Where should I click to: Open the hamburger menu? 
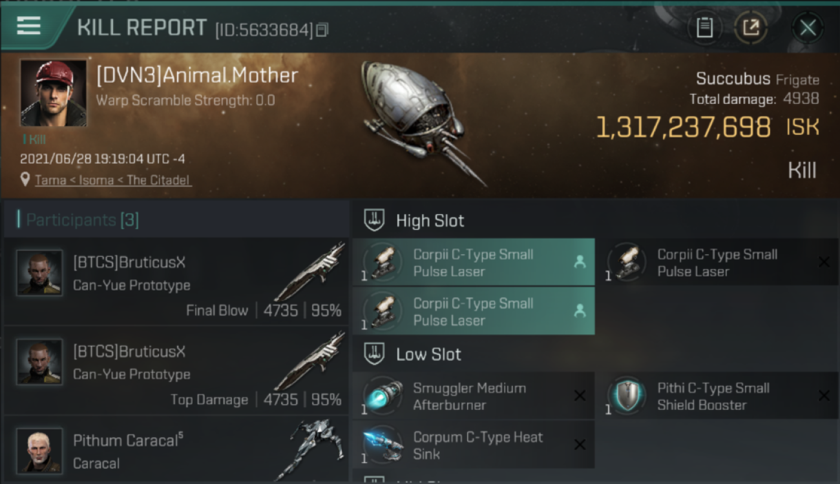28,26
